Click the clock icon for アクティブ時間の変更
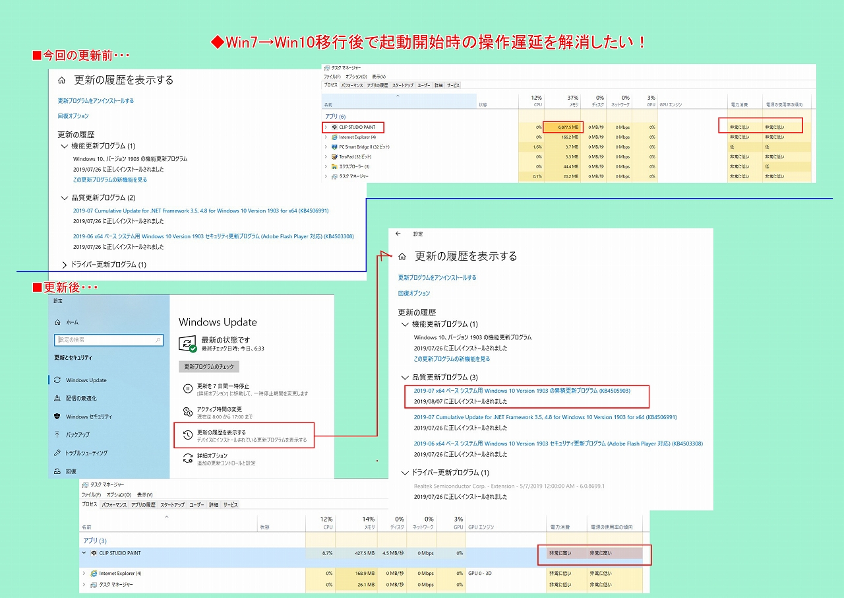 [188, 413]
